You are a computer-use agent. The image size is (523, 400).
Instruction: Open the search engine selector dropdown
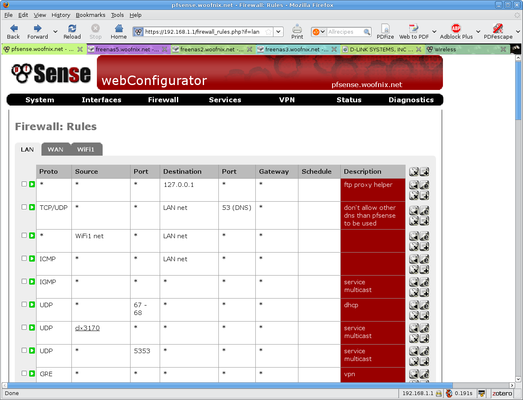319,32
